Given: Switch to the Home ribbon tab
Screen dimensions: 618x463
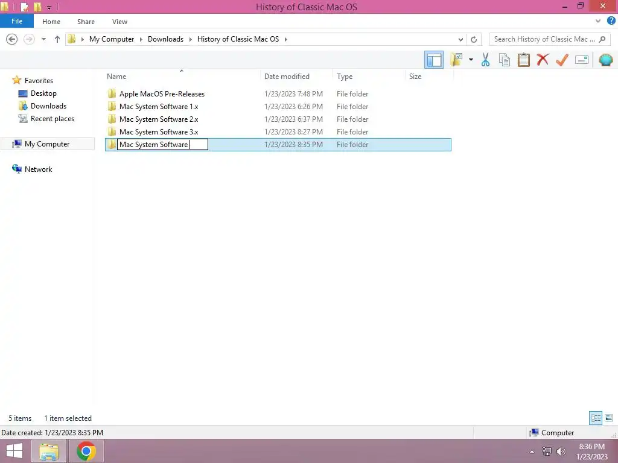Looking at the screenshot, I should pyautogui.click(x=51, y=22).
